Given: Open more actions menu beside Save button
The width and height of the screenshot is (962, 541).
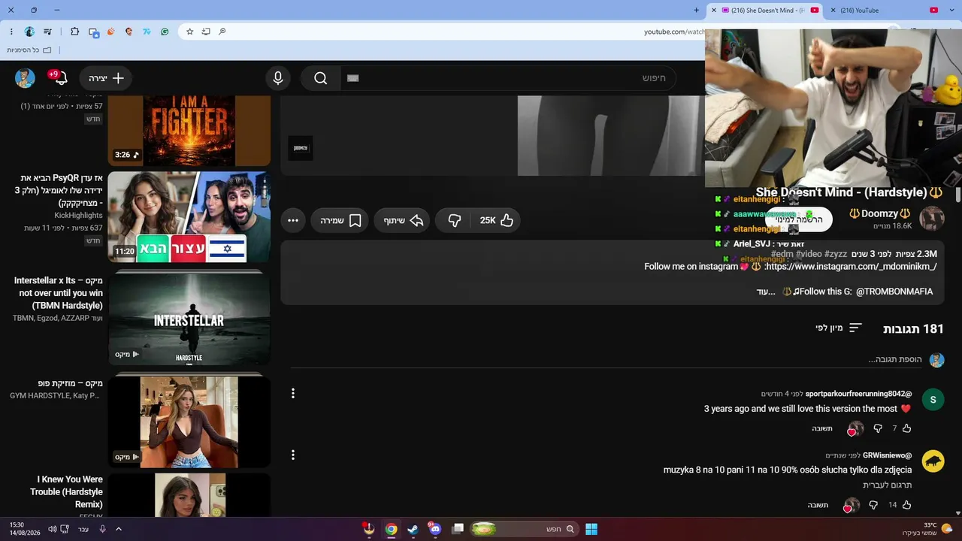Looking at the screenshot, I should click(293, 220).
